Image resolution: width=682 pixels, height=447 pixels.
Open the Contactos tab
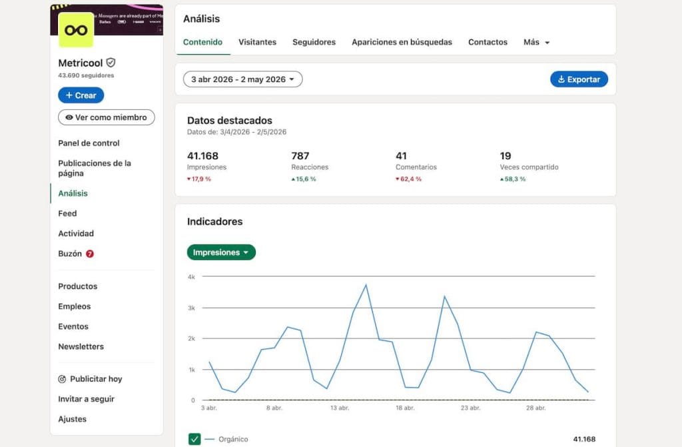(488, 42)
